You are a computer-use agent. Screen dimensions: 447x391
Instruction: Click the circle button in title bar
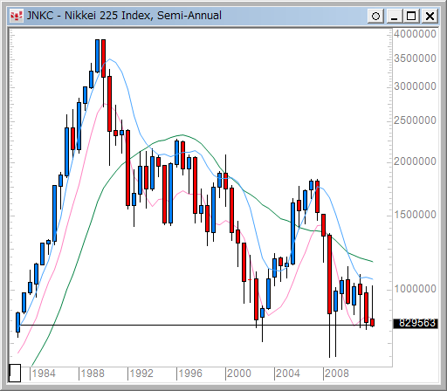pos(375,16)
